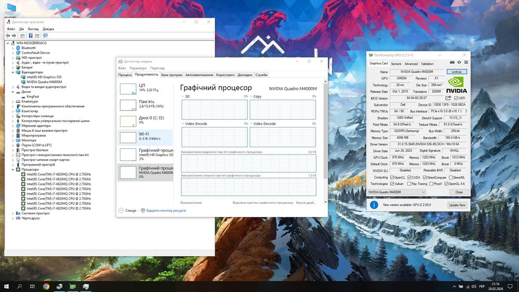Open the Advanced tab in GPU-Z
This screenshot has height=292, width=519.
click(411, 64)
